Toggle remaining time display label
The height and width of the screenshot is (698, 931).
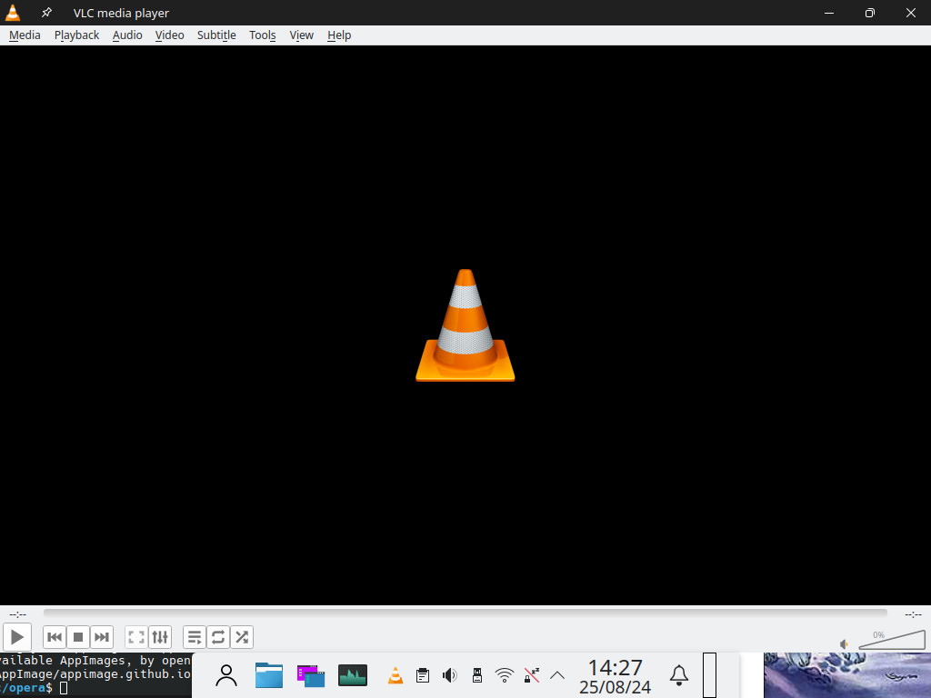pyautogui.click(x=913, y=614)
